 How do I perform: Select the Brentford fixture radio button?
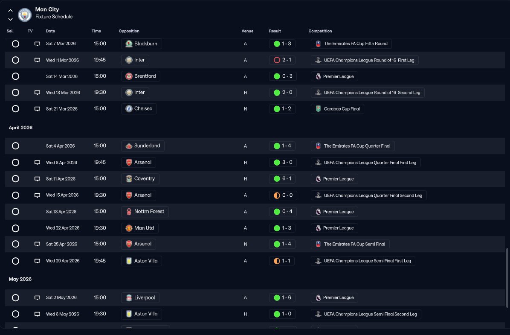click(x=15, y=76)
